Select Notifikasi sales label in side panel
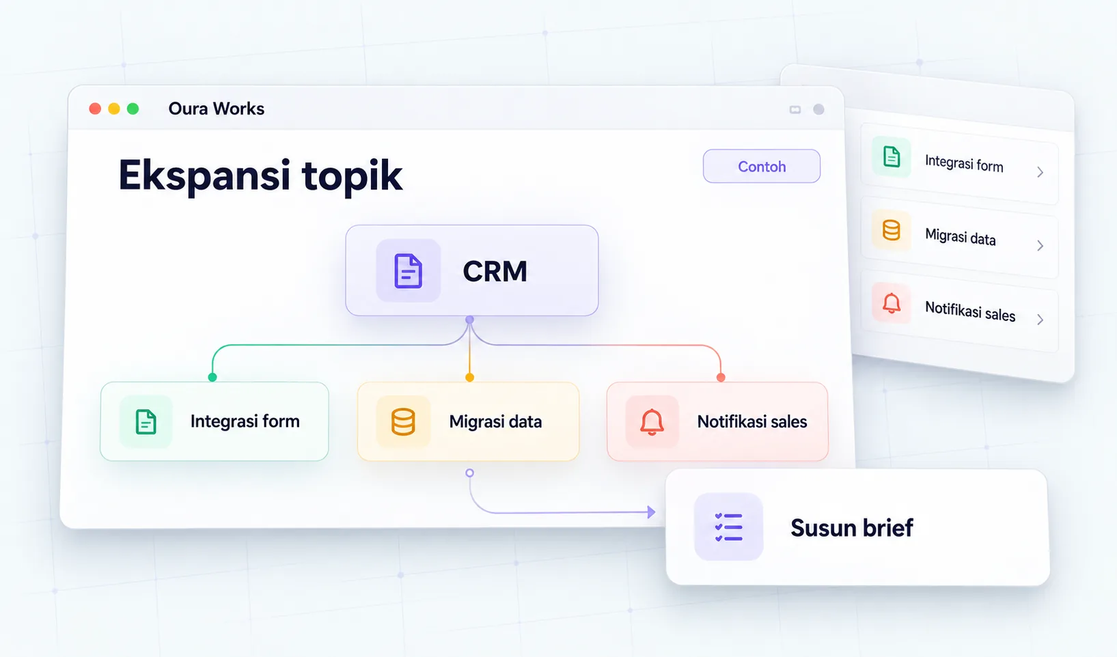The width and height of the screenshot is (1117, 657). [x=970, y=311]
